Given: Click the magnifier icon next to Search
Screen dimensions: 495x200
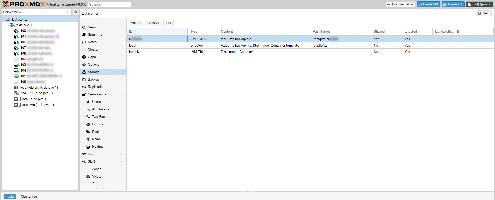Looking at the screenshot, I should click(x=84, y=27).
